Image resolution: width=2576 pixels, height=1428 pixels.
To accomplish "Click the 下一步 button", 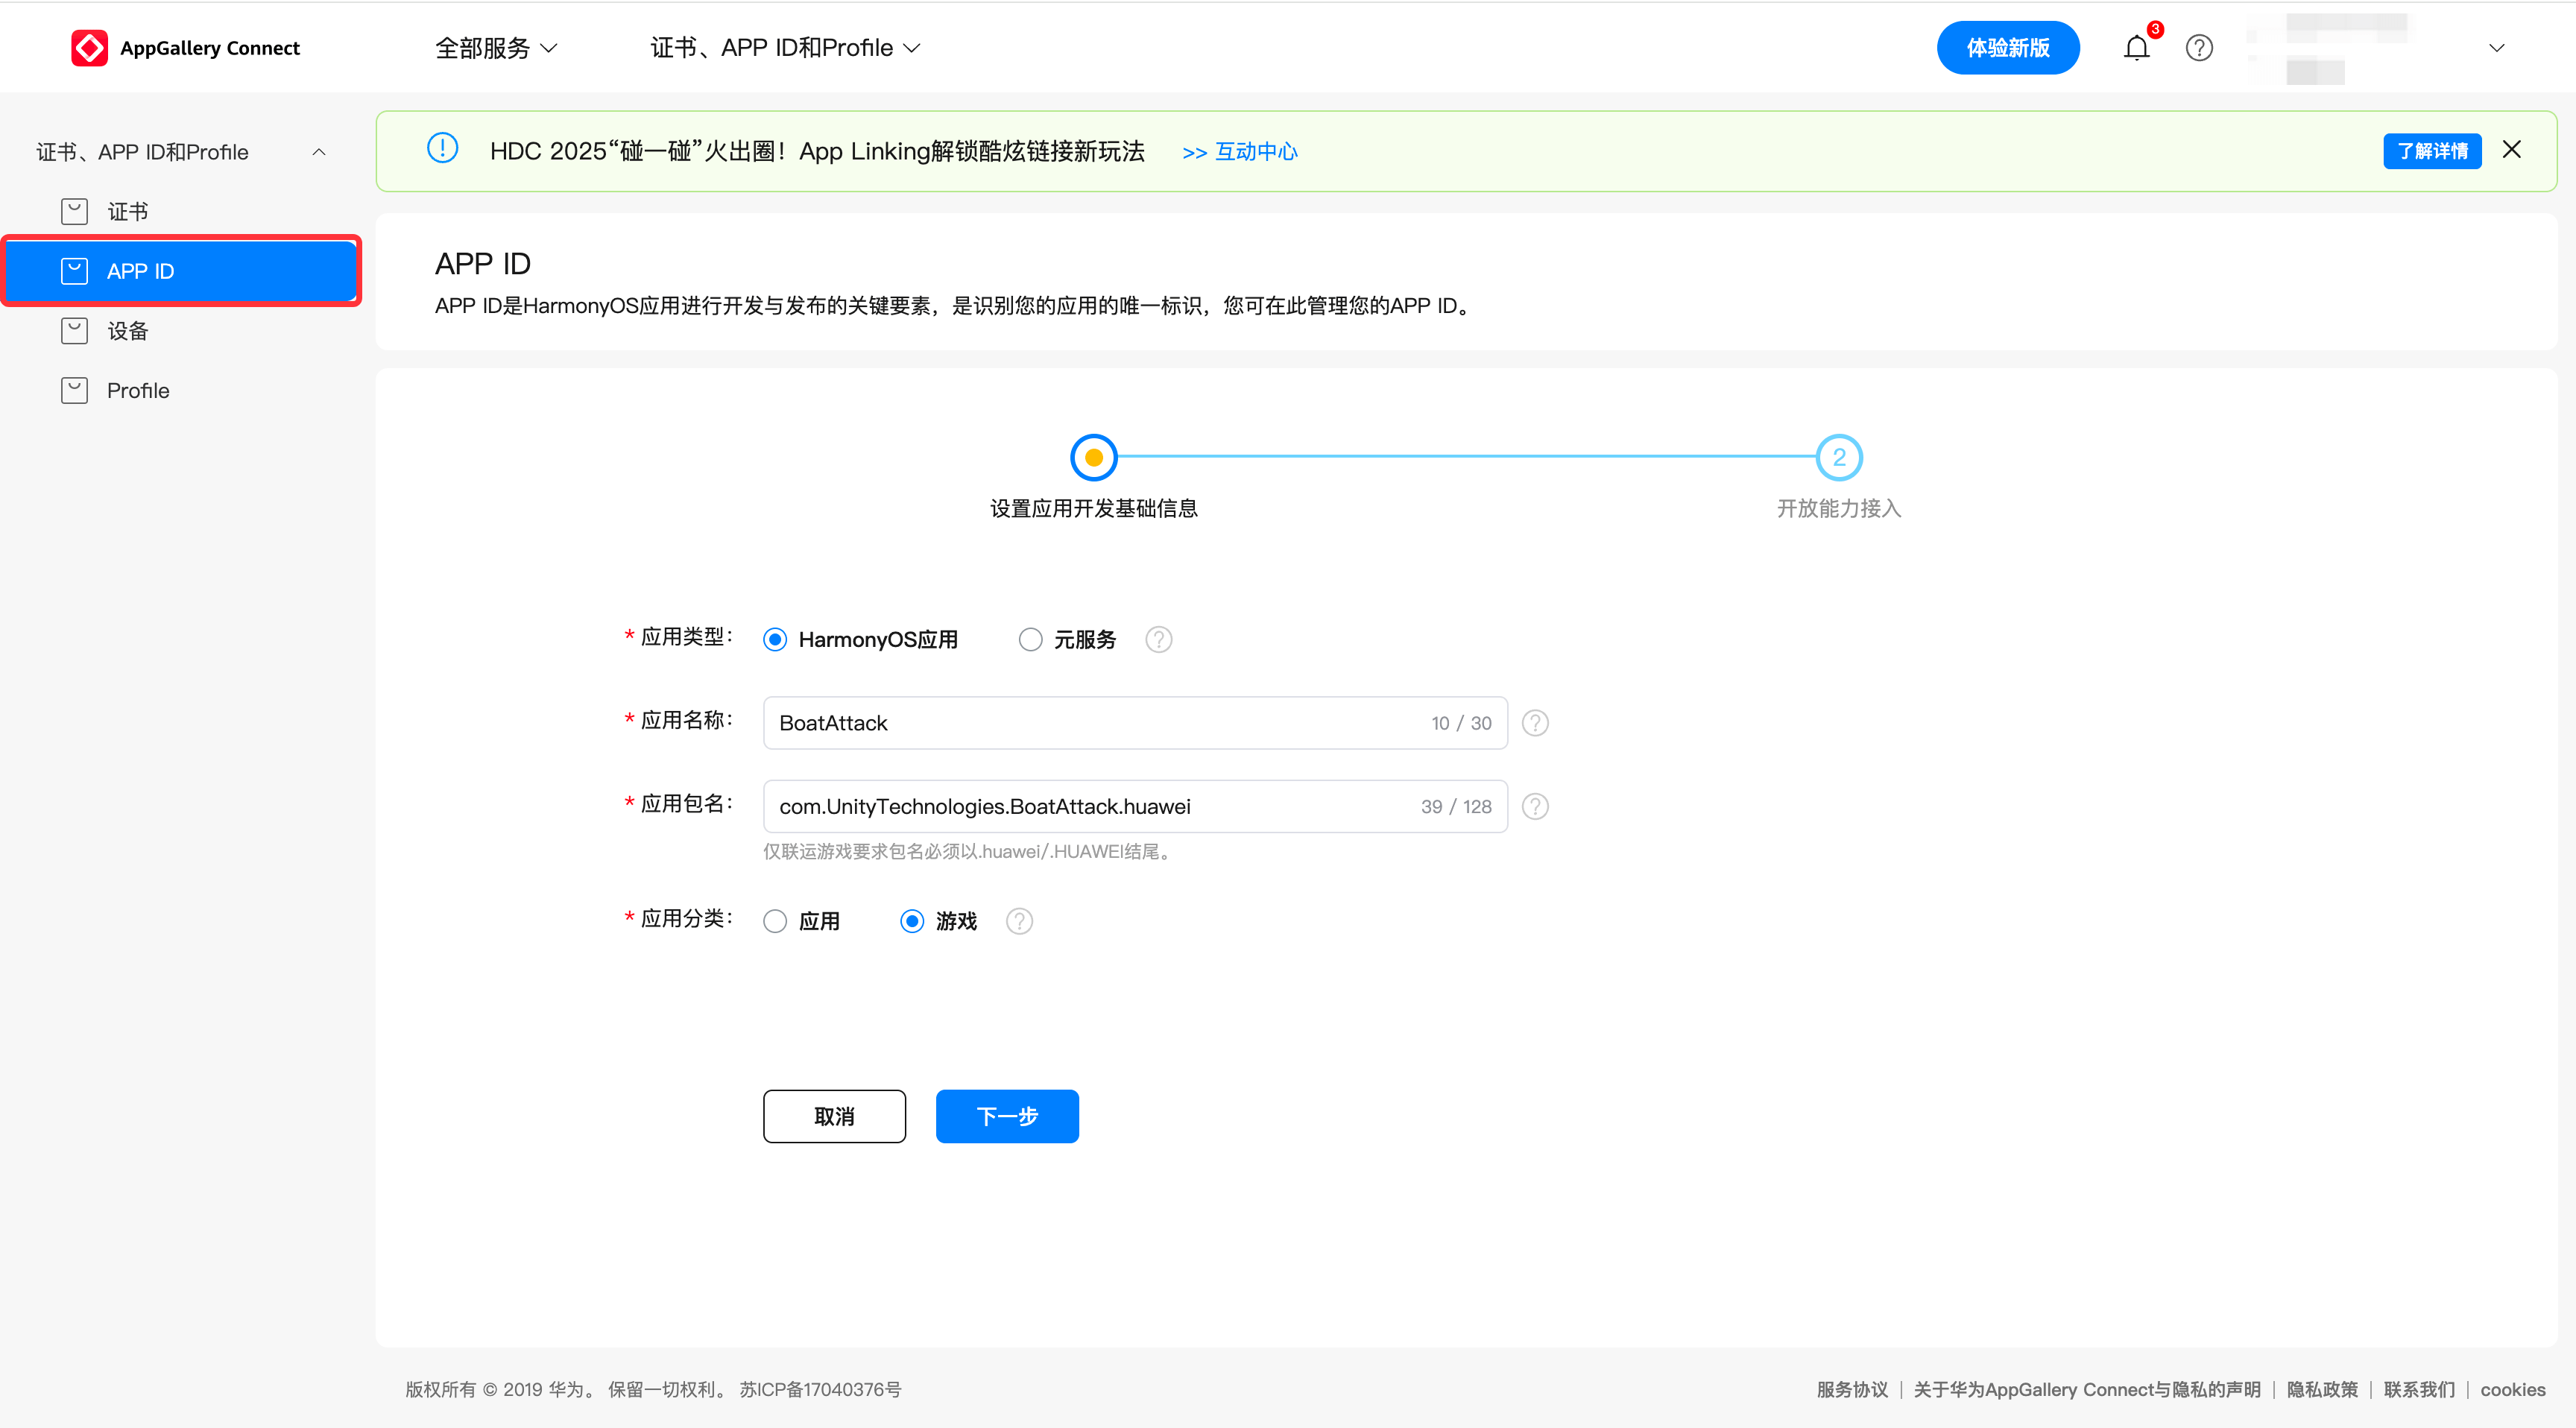I will (x=1007, y=1116).
